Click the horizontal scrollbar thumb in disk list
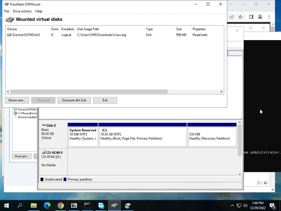Screen dimensions: 281x211 coord(89,91)
